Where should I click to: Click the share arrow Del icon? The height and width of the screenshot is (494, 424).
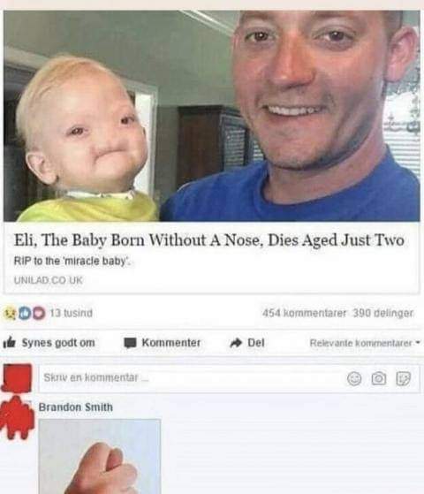[x=236, y=343]
